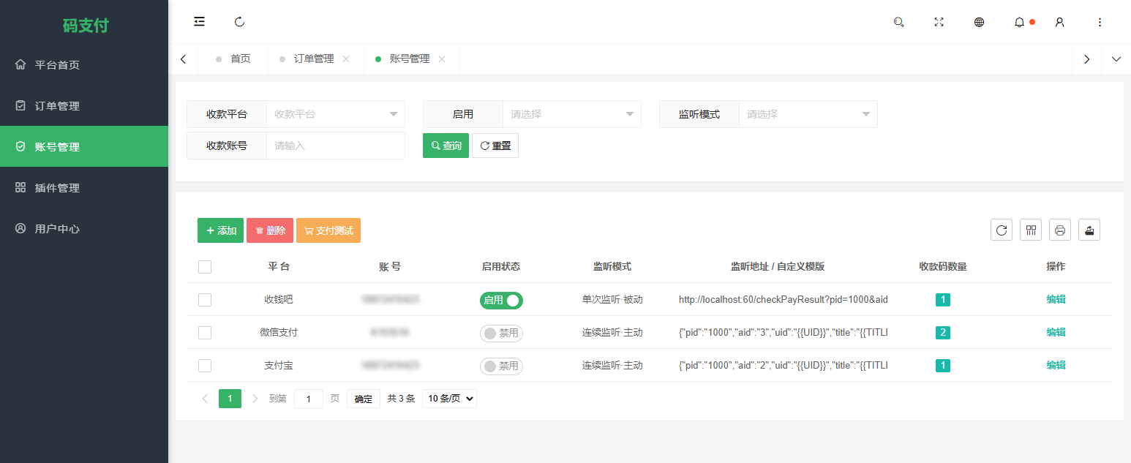Click the table export icon
Image resolution: width=1131 pixels, height=463 pixels.
[x=1089, y=230]
